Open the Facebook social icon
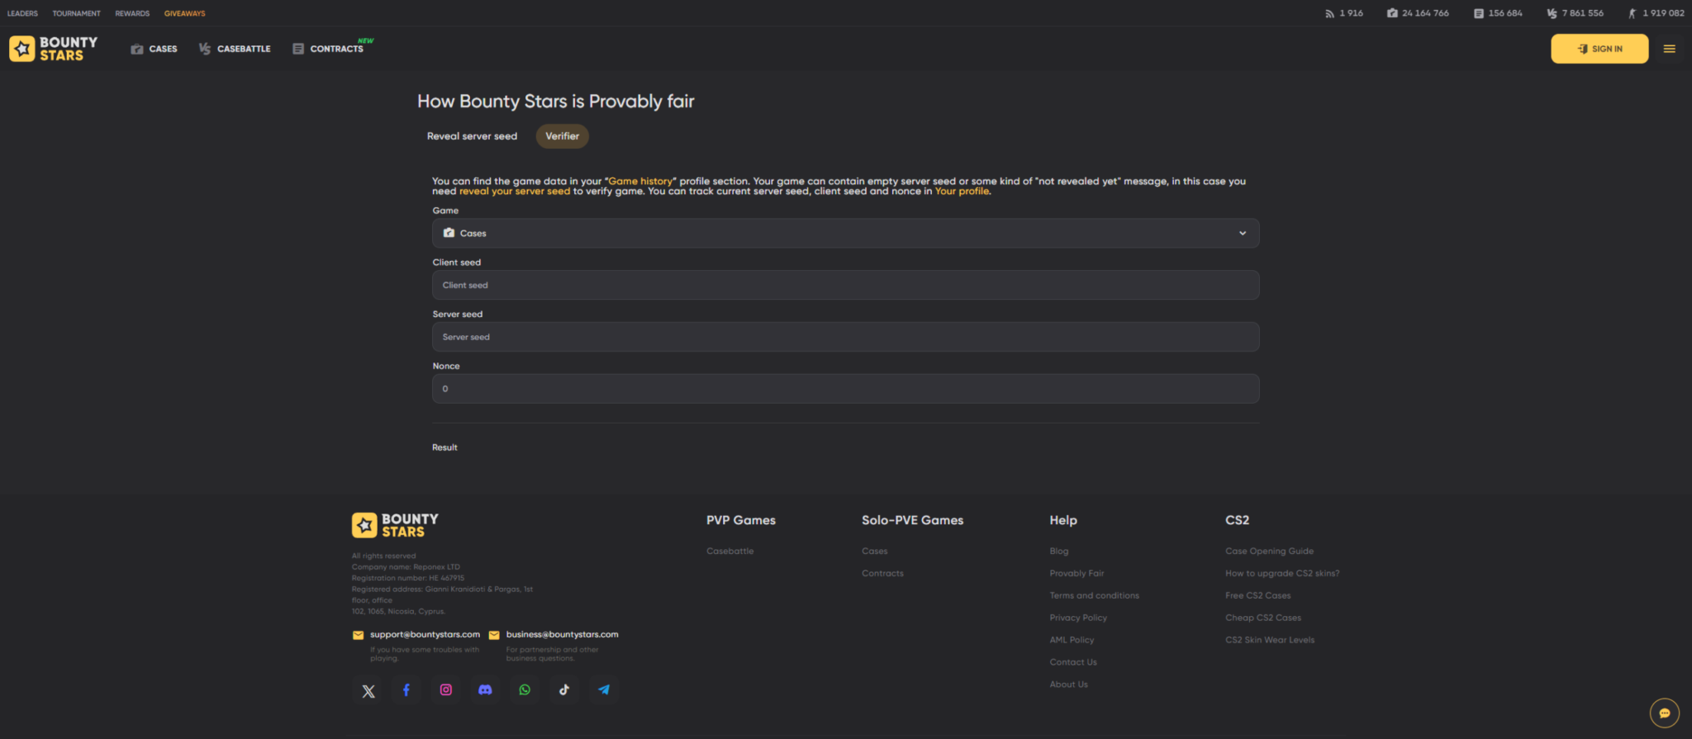The image size is (1692, 739). pyautogui.click(x=406, y=690)
